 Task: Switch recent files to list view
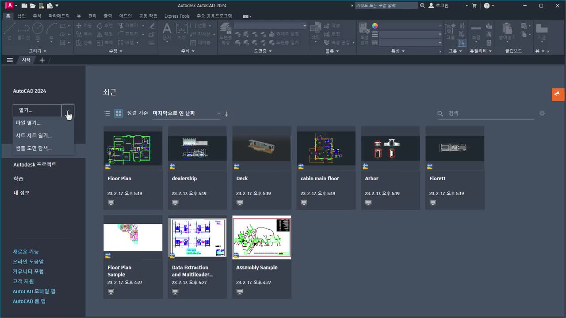click(107, 113)
